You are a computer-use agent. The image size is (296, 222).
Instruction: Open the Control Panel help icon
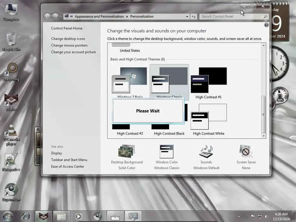pos(266,25)
